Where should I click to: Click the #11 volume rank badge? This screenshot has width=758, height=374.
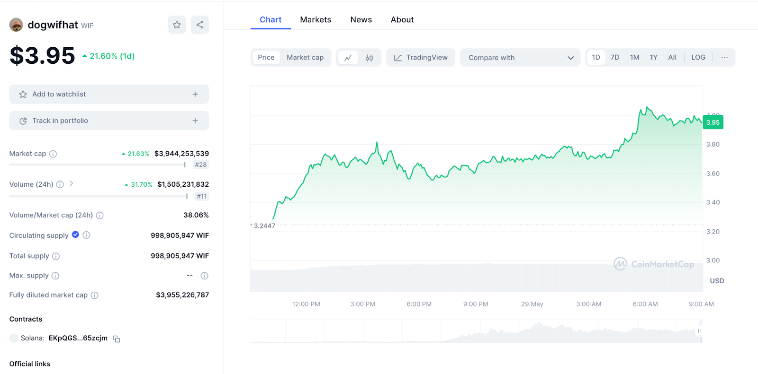pos(202,196)
